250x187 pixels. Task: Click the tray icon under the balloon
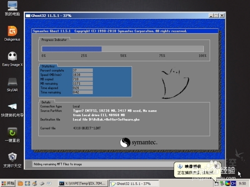tap(216, 184)
